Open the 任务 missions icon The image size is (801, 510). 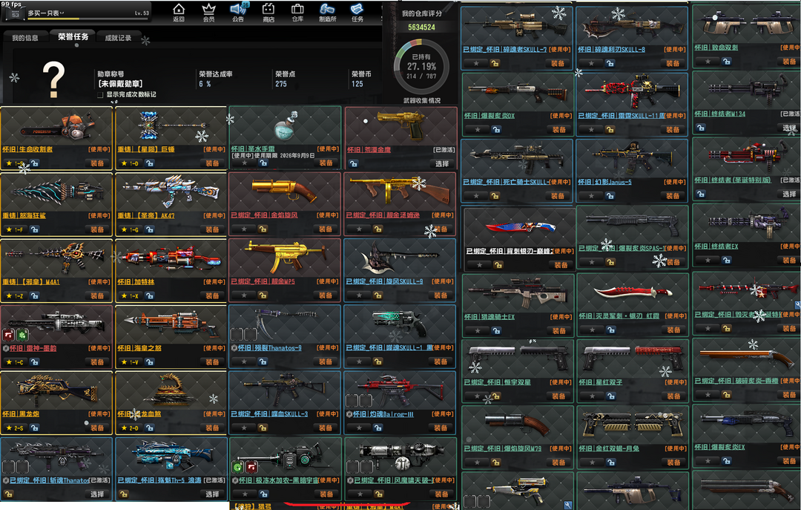(x=357, y=11)
